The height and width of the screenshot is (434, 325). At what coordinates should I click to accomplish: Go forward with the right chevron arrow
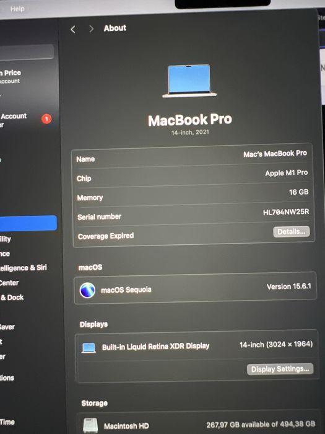[91, 29]
